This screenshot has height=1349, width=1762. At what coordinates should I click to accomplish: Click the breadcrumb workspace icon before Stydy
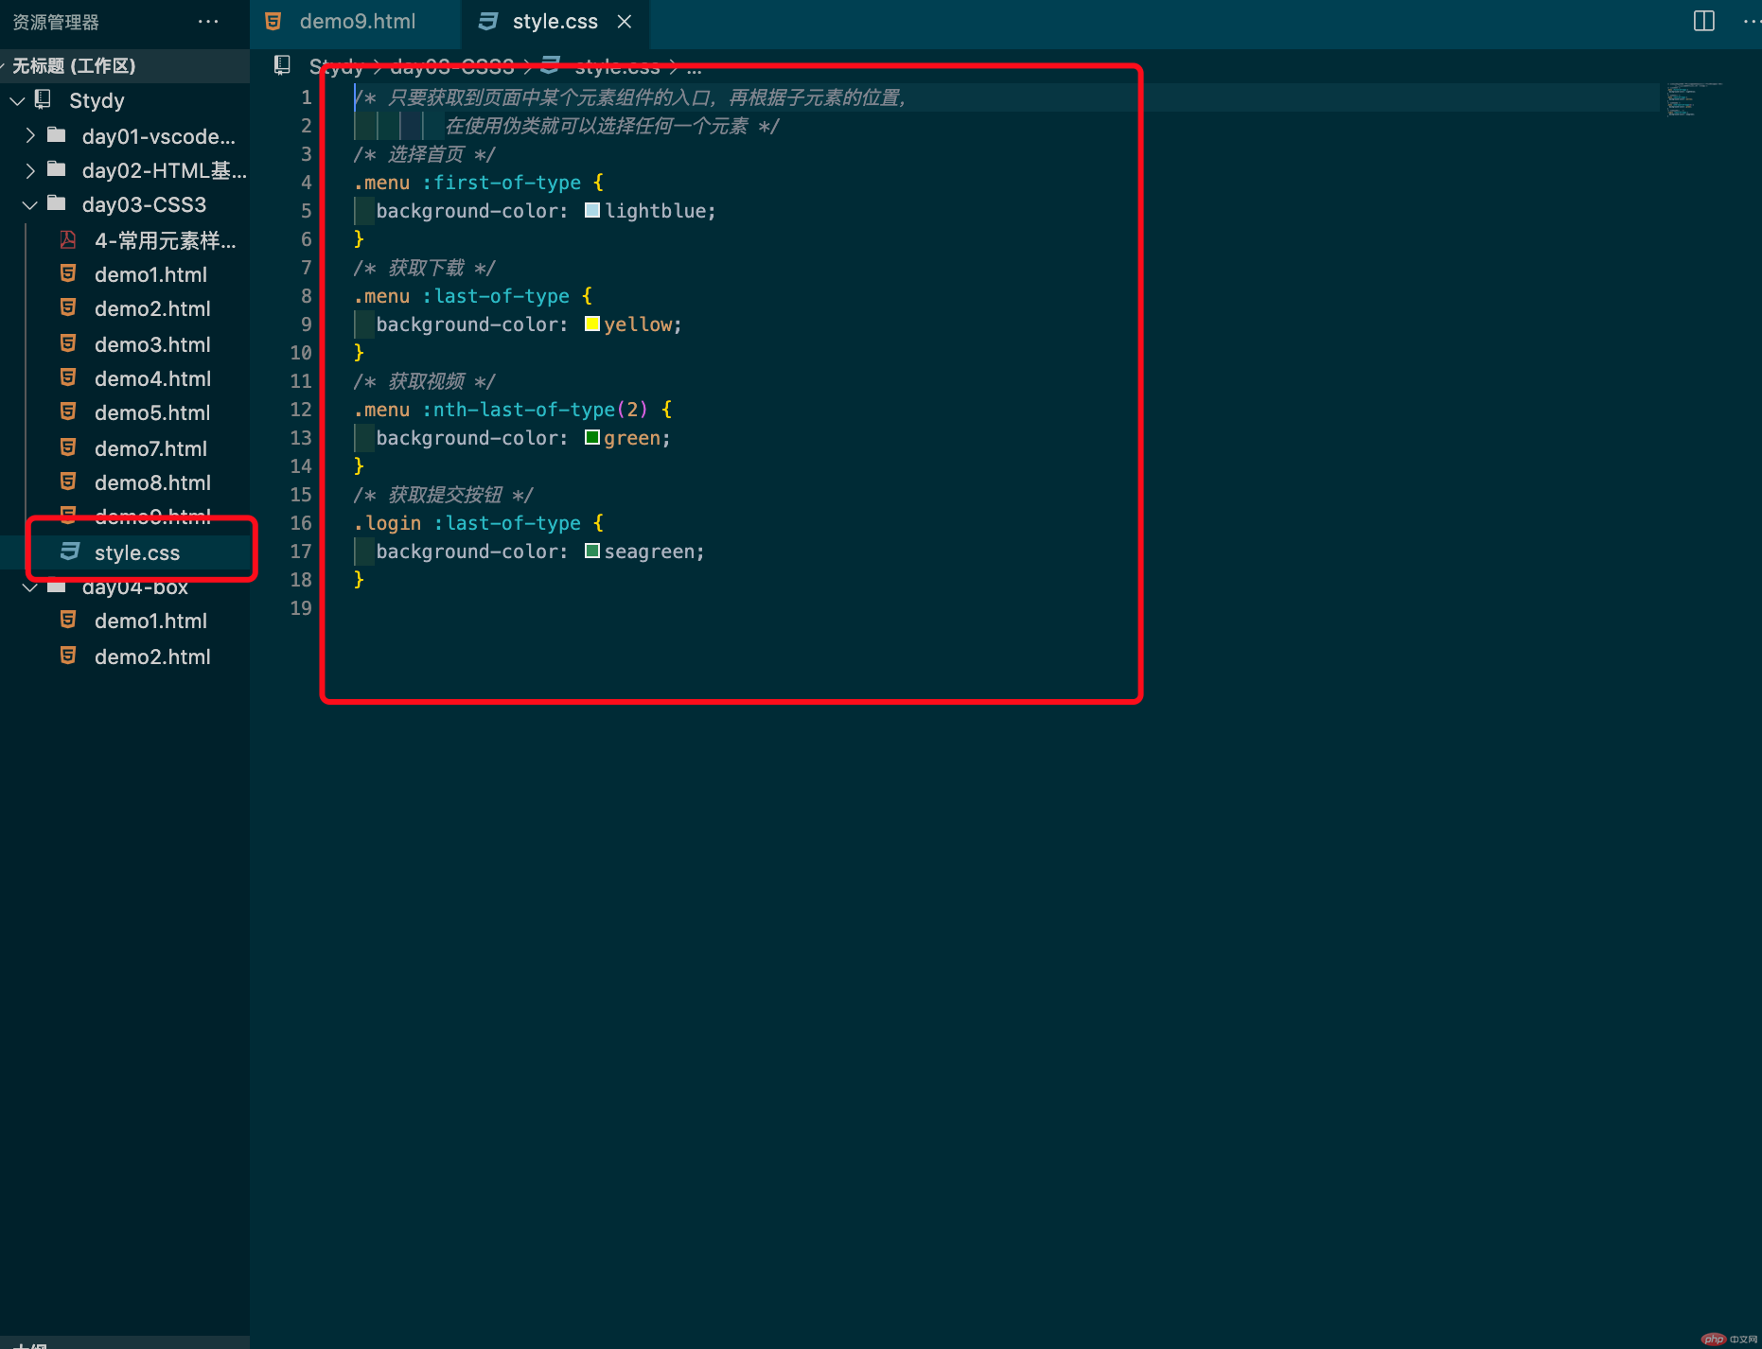coord(282,64)
